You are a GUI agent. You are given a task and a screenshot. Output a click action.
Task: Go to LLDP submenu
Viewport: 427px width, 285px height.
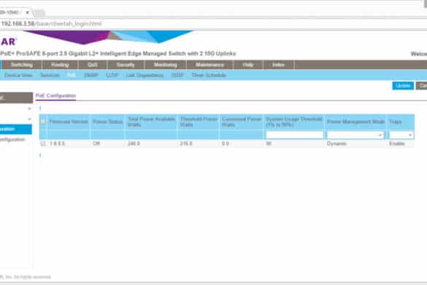(x=112, y=75)
